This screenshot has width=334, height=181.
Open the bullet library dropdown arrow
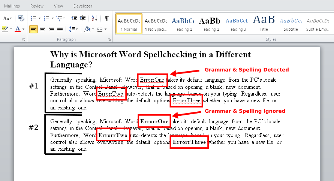click(40, 18)
